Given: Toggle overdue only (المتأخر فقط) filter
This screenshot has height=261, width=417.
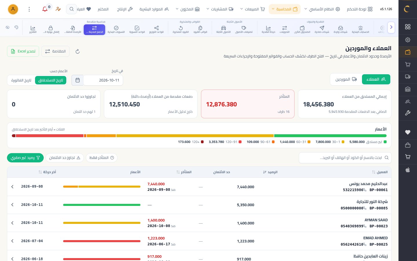Looking at the screenshot, I should pos(102,158).
